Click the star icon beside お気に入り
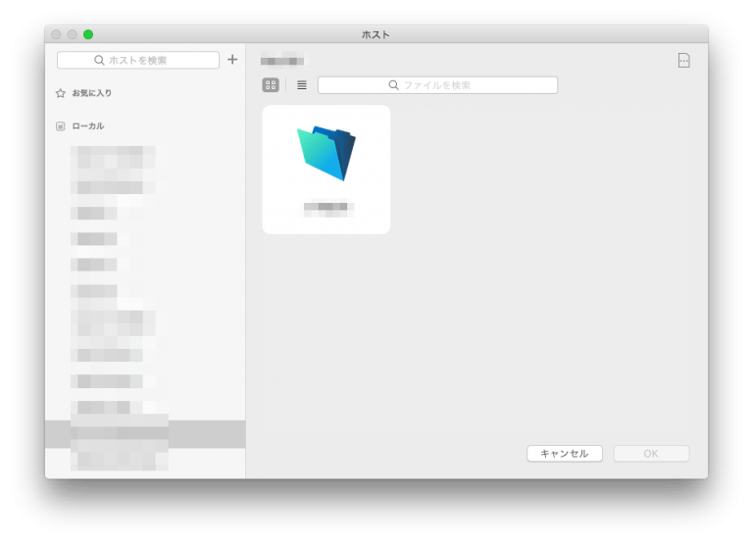753x543 pixels. [x=61, y=93]
